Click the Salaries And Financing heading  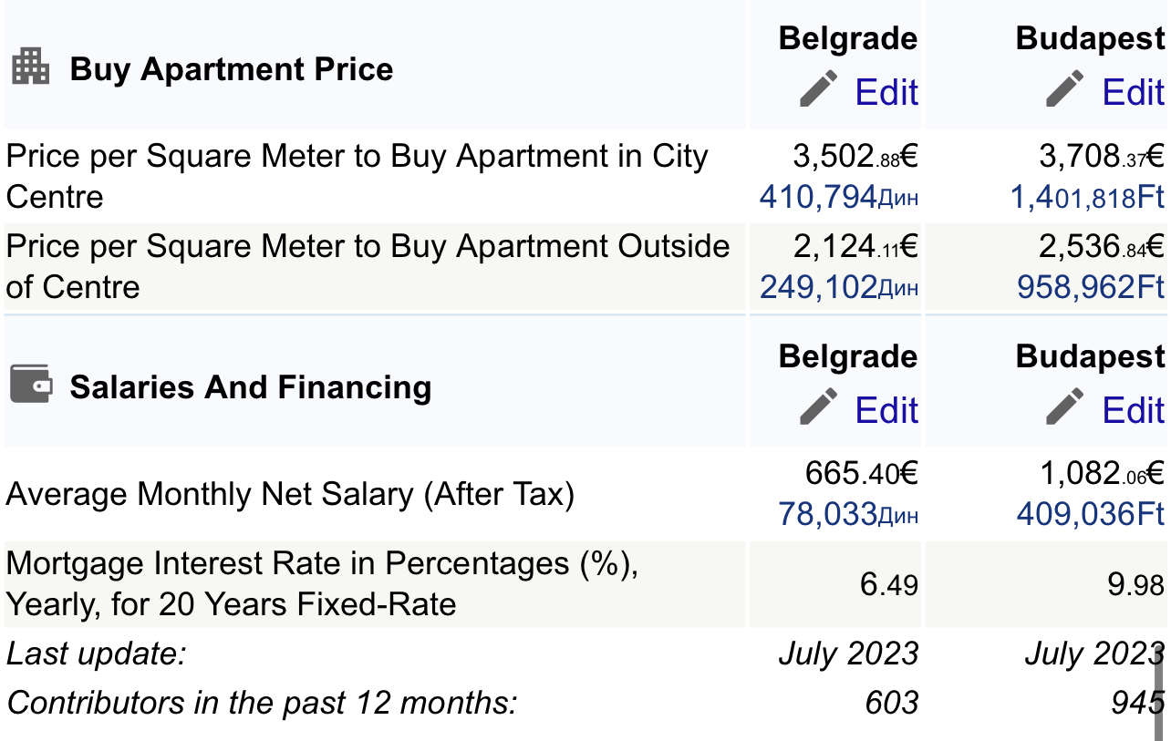[251, 387]
